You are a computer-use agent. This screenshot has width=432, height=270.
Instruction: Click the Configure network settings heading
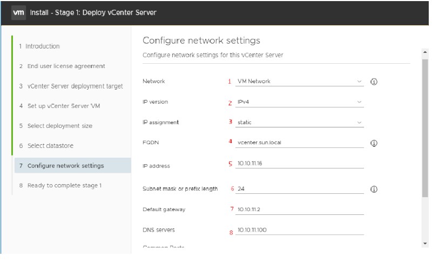(201, 40)
